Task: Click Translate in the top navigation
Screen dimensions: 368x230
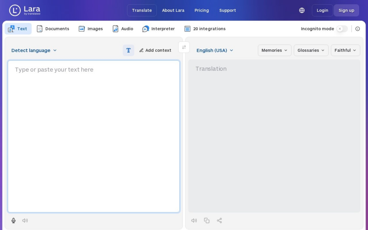Action: click(x=142, y=10)
